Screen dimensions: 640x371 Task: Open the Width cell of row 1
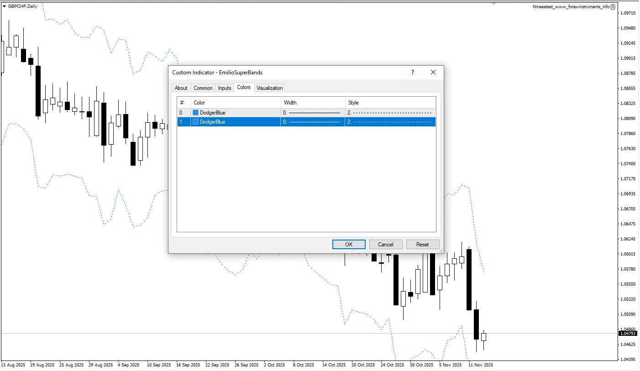click(x=313, y=122)
